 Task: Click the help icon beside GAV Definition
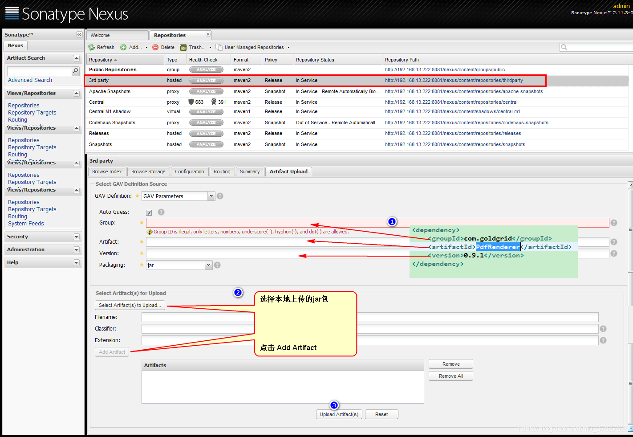220,196
